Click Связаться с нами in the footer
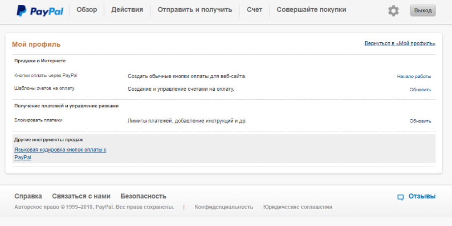The width and height of the screenshot is (452, 226). [81, 196]
